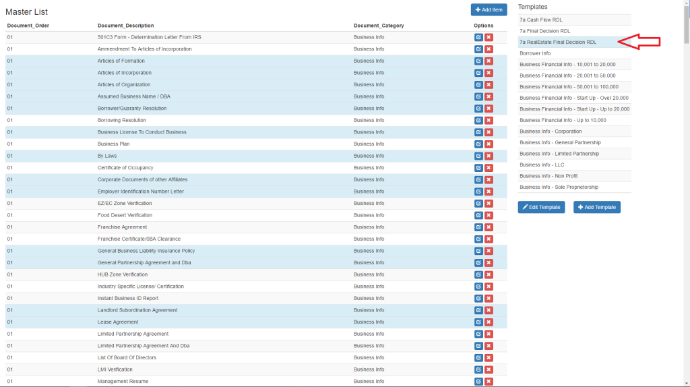Click General Partnership Agreement and Dba text

[144, 263]
